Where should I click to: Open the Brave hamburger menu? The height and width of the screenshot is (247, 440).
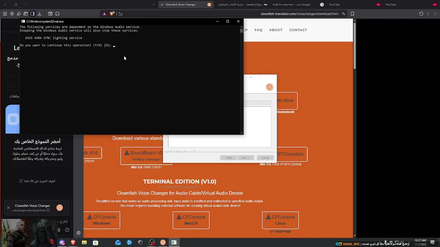pyautogui.click(x=5, y=14)
